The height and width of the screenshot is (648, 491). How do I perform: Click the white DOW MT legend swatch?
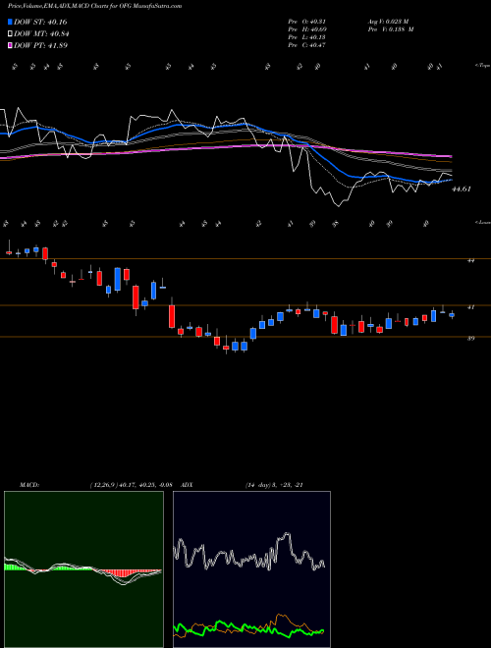[x=10, y=34]
